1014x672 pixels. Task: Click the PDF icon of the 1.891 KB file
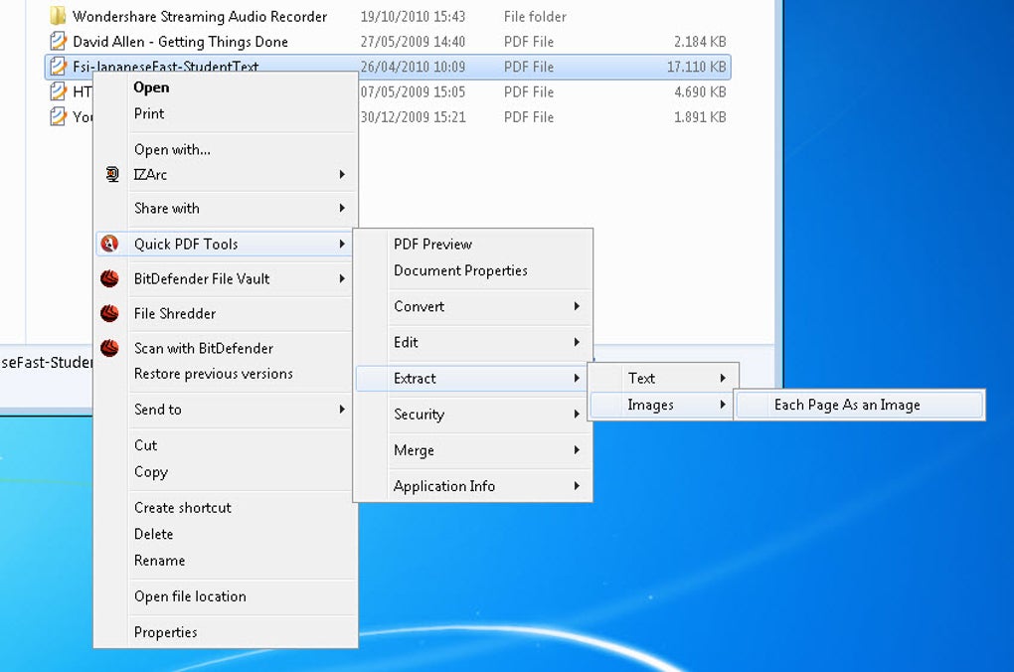(x=58, y=116)
